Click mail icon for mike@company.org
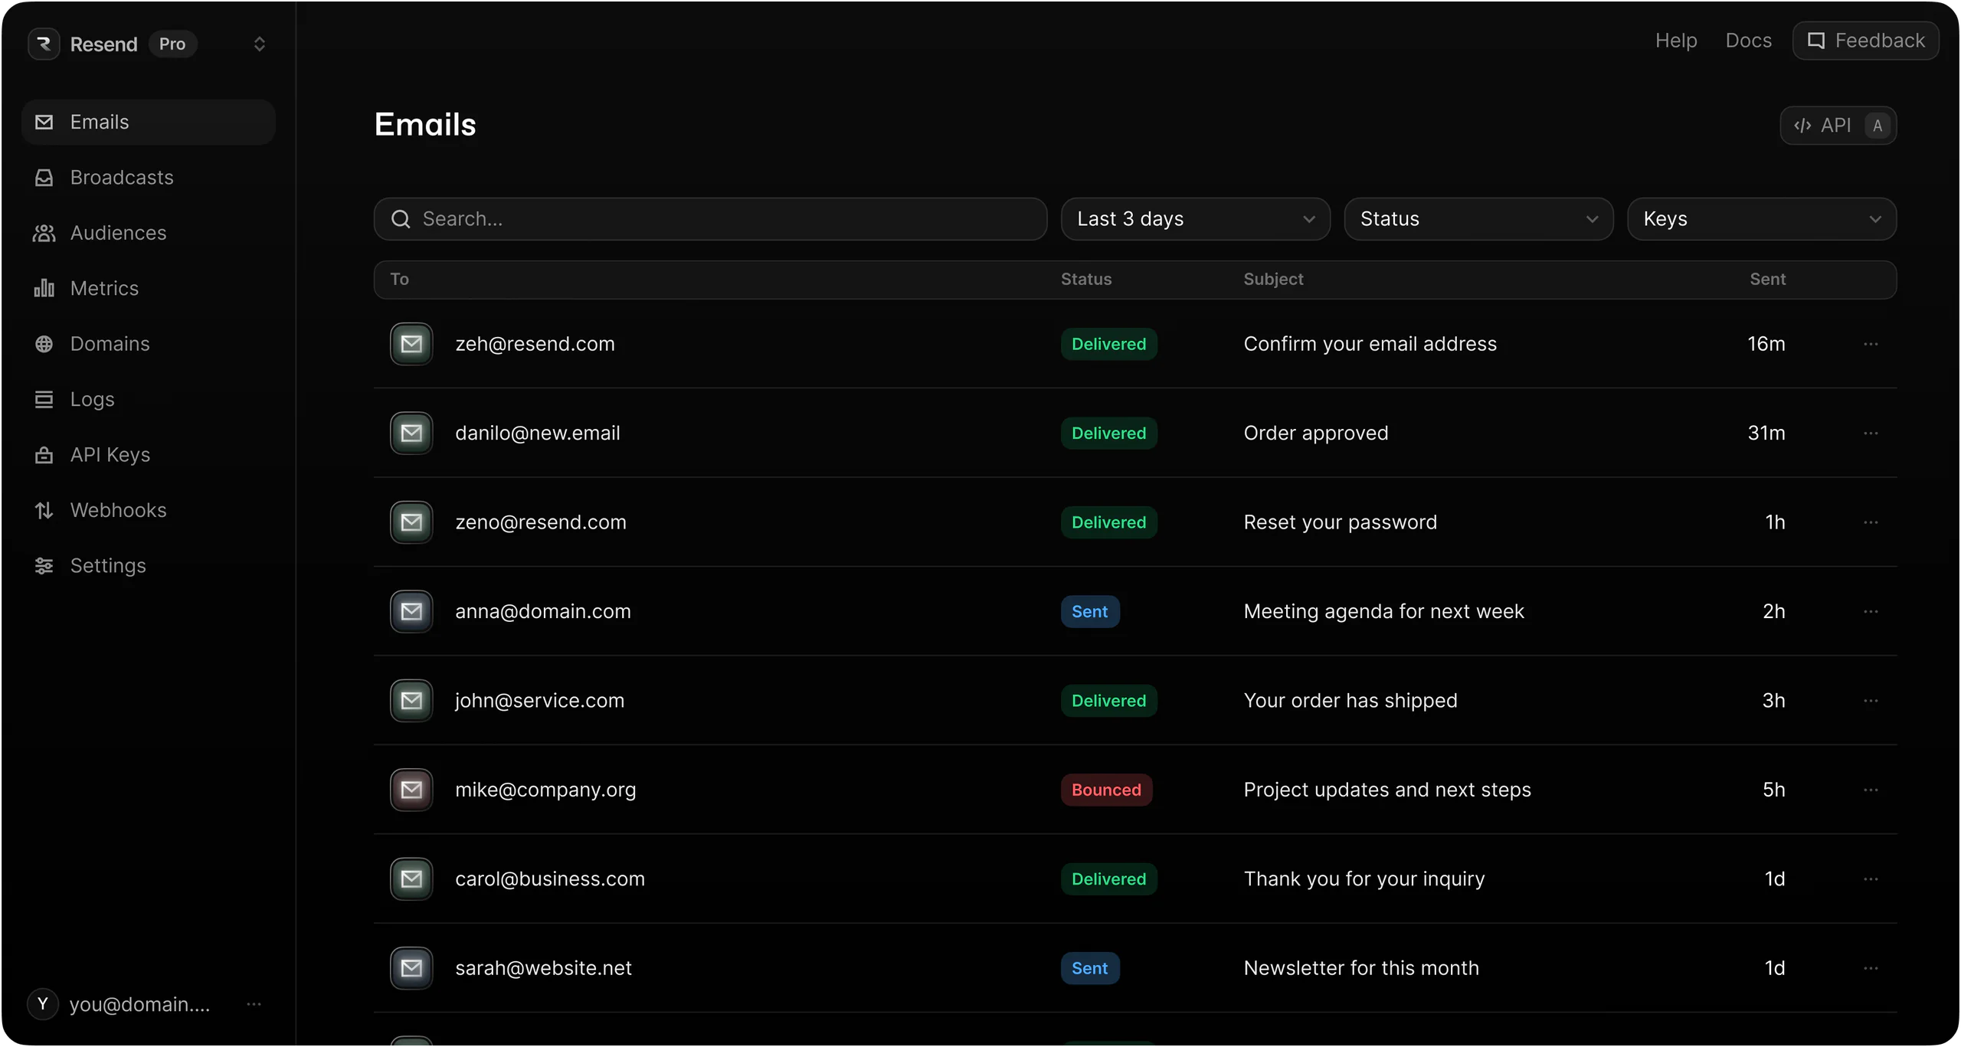Screen dimensions: 1961x1047 [x=411, y=790]
